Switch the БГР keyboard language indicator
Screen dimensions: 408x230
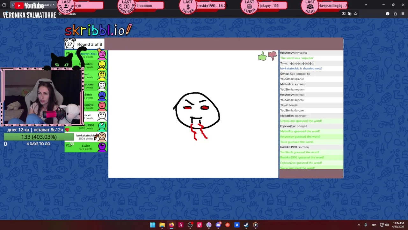coord(374,225)
